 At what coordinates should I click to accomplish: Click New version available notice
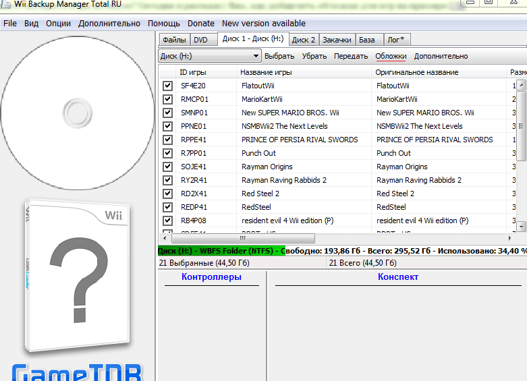pos(263,23)
